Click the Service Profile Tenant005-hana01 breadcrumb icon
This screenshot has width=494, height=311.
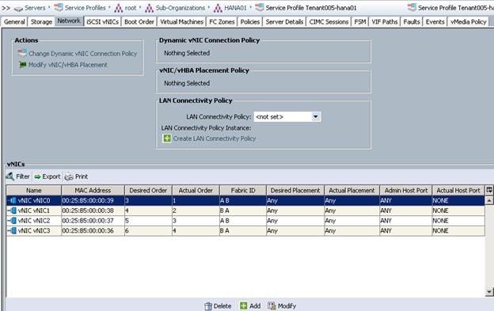click(260, 8)
